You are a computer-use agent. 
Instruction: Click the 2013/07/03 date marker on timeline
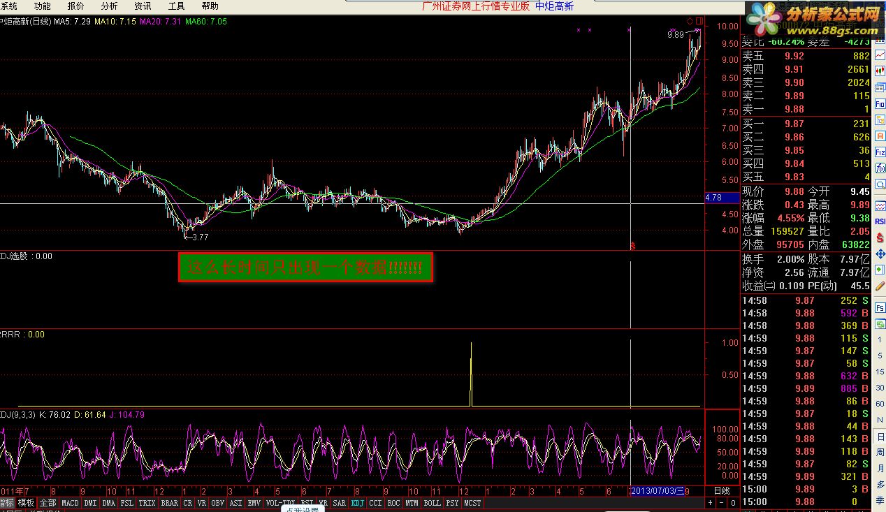[x=657, y=491]
